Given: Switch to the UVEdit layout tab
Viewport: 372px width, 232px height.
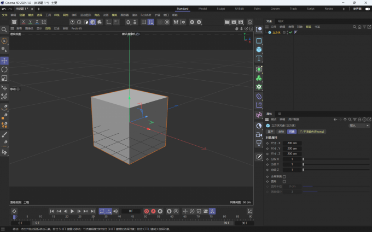Looking at the screenshot, I should click(x=239, y=9).
